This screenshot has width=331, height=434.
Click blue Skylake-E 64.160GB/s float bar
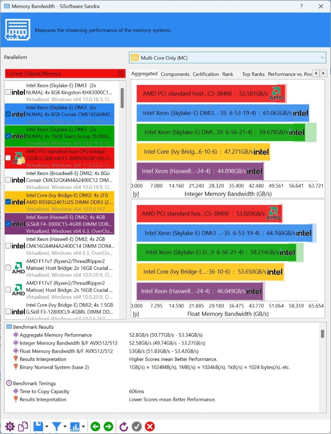pos(225,233)
